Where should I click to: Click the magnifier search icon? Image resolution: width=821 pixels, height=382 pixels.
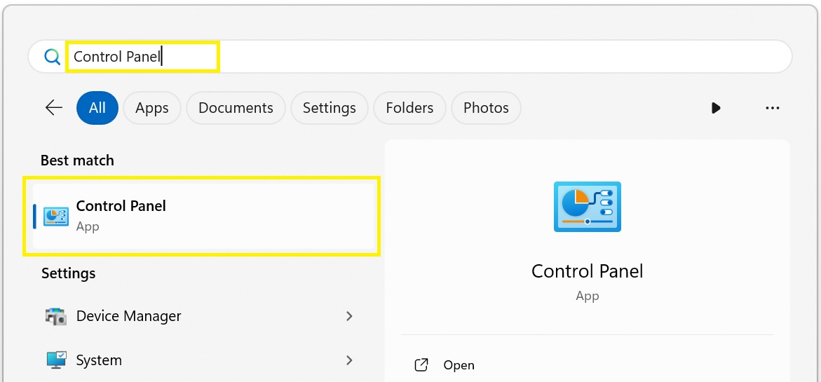tap(53, 57)
